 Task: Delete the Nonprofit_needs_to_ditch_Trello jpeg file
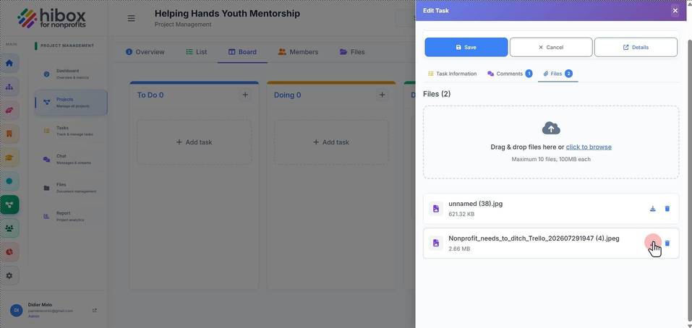(667, 243)
